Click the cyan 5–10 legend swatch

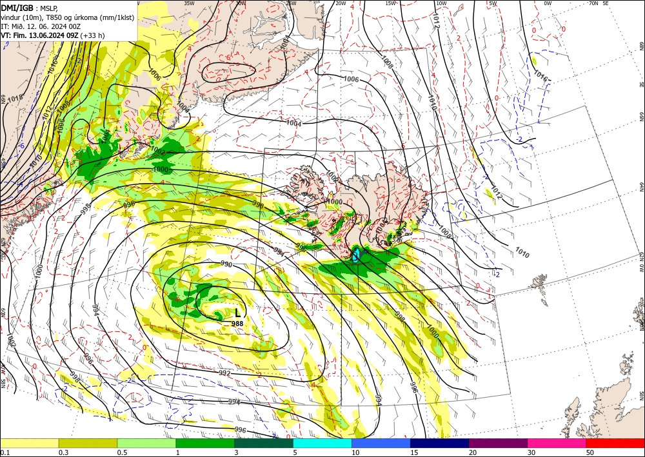coord(322,443)
